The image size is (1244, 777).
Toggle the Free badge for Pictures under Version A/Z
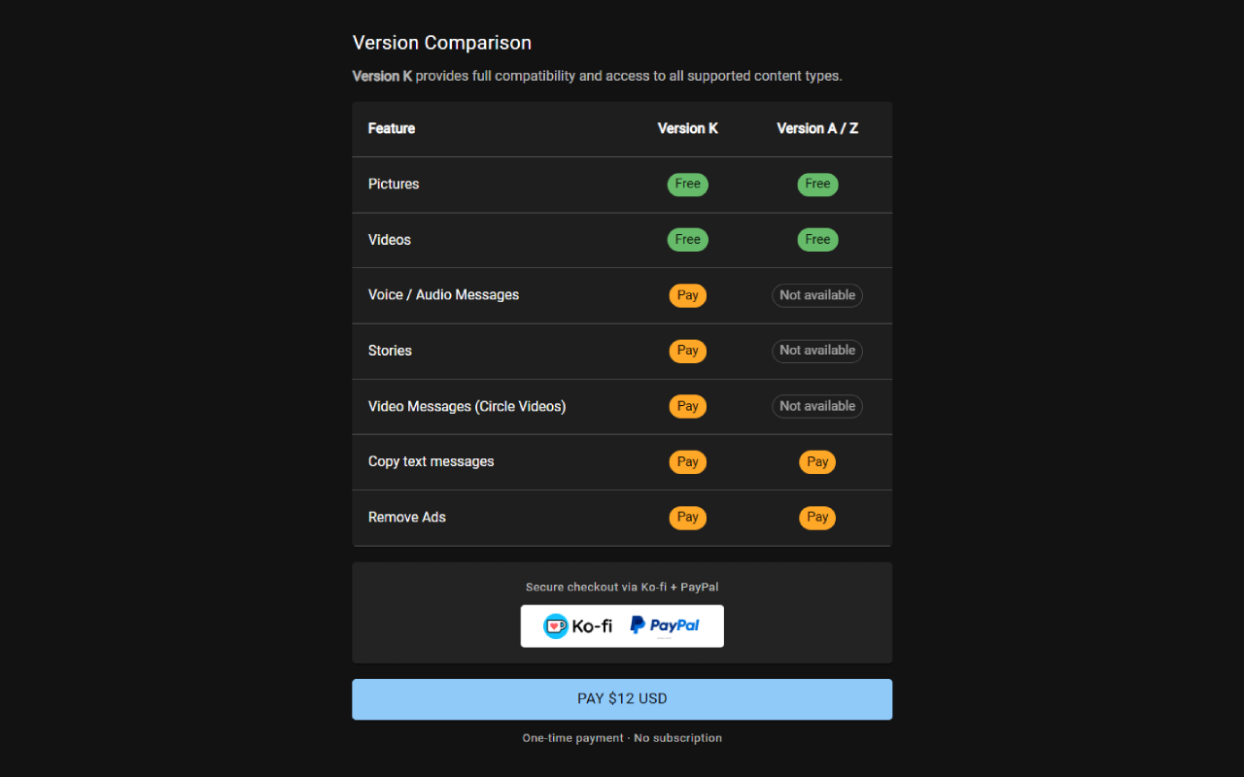(x=817, y=184)
